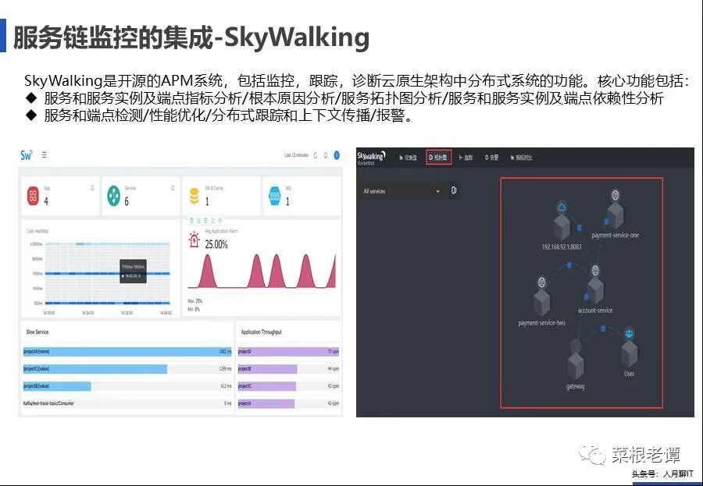The image size is (703, 486).
Task: Click the globe icon above account-service
Action: 595,270
